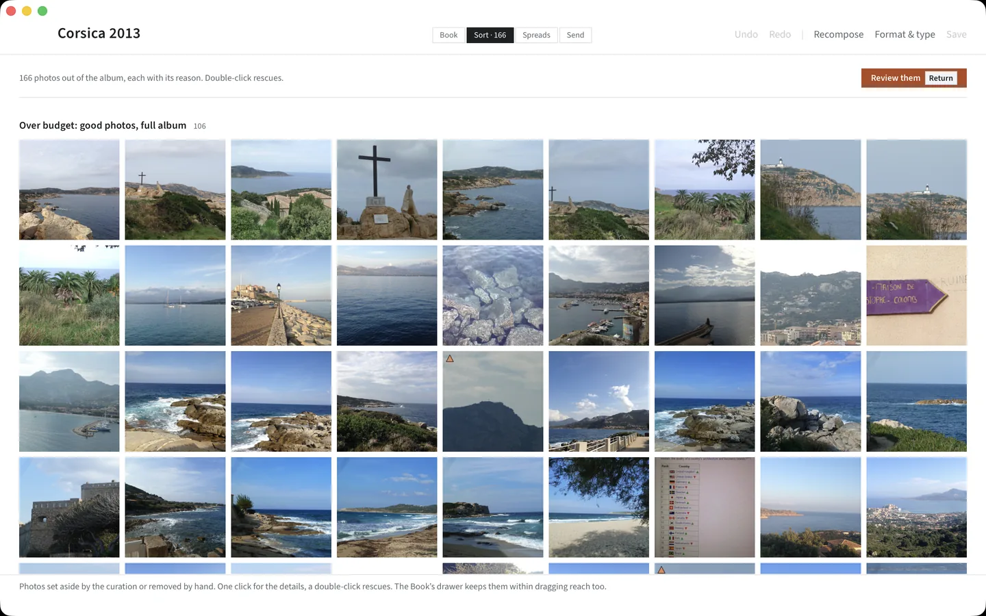Select the sandy beach with green headland photo
The image size is (986, 616).
tap(387, 507)
